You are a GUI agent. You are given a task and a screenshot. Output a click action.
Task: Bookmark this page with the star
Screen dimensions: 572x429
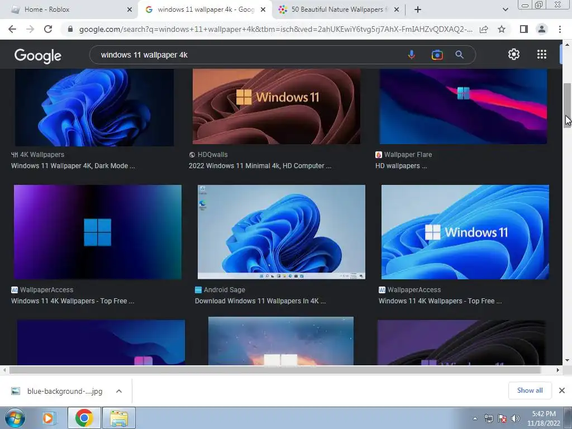click(x=502, y=29)
